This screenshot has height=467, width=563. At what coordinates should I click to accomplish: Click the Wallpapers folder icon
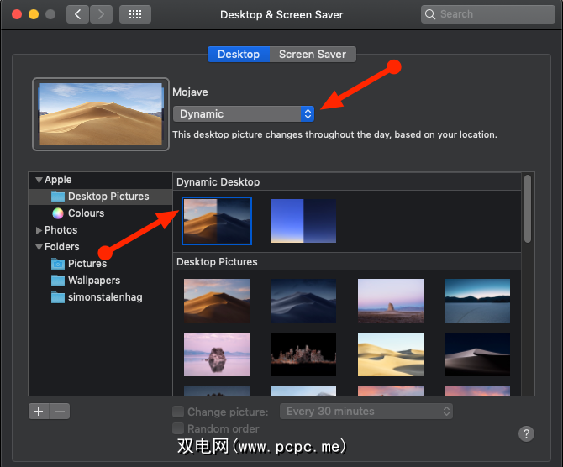tap(58, 281)
